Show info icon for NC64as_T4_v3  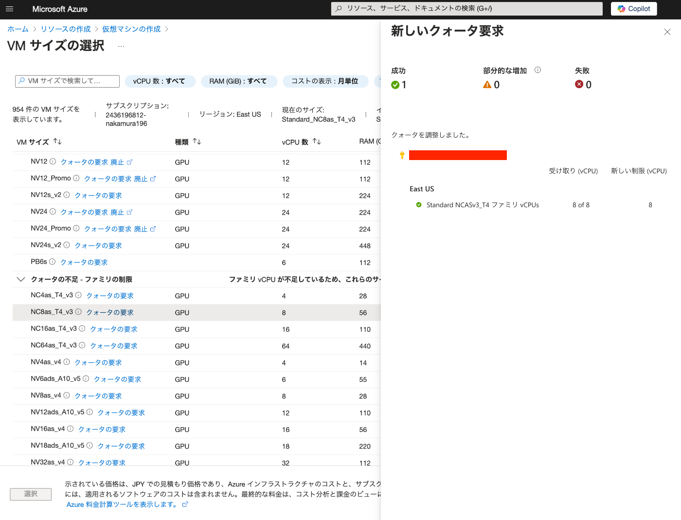point(82,345)
